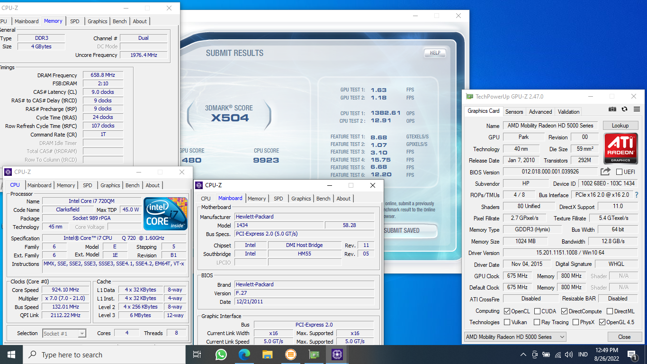Toggle the CUDA checkbox

(537, 311)
